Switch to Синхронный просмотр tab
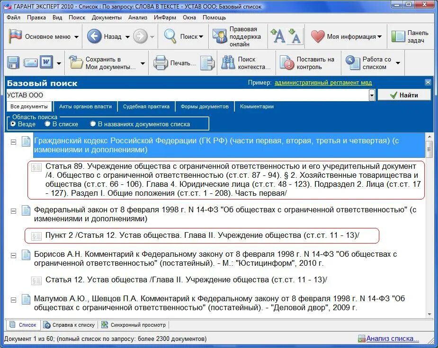This screenshot has height=348, width=438. pos(134,325)
